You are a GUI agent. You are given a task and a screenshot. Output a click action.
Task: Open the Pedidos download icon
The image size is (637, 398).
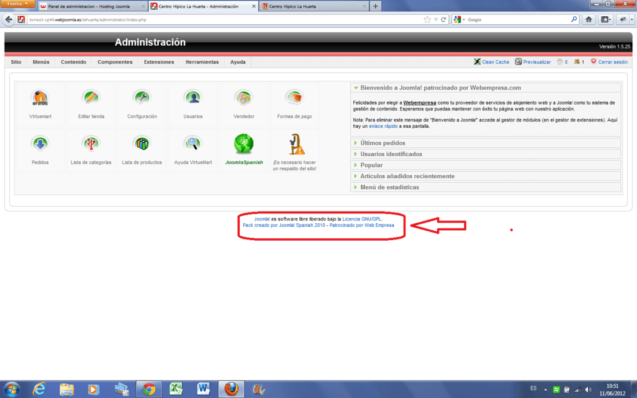pyautogui.click(x=40, y=143)
